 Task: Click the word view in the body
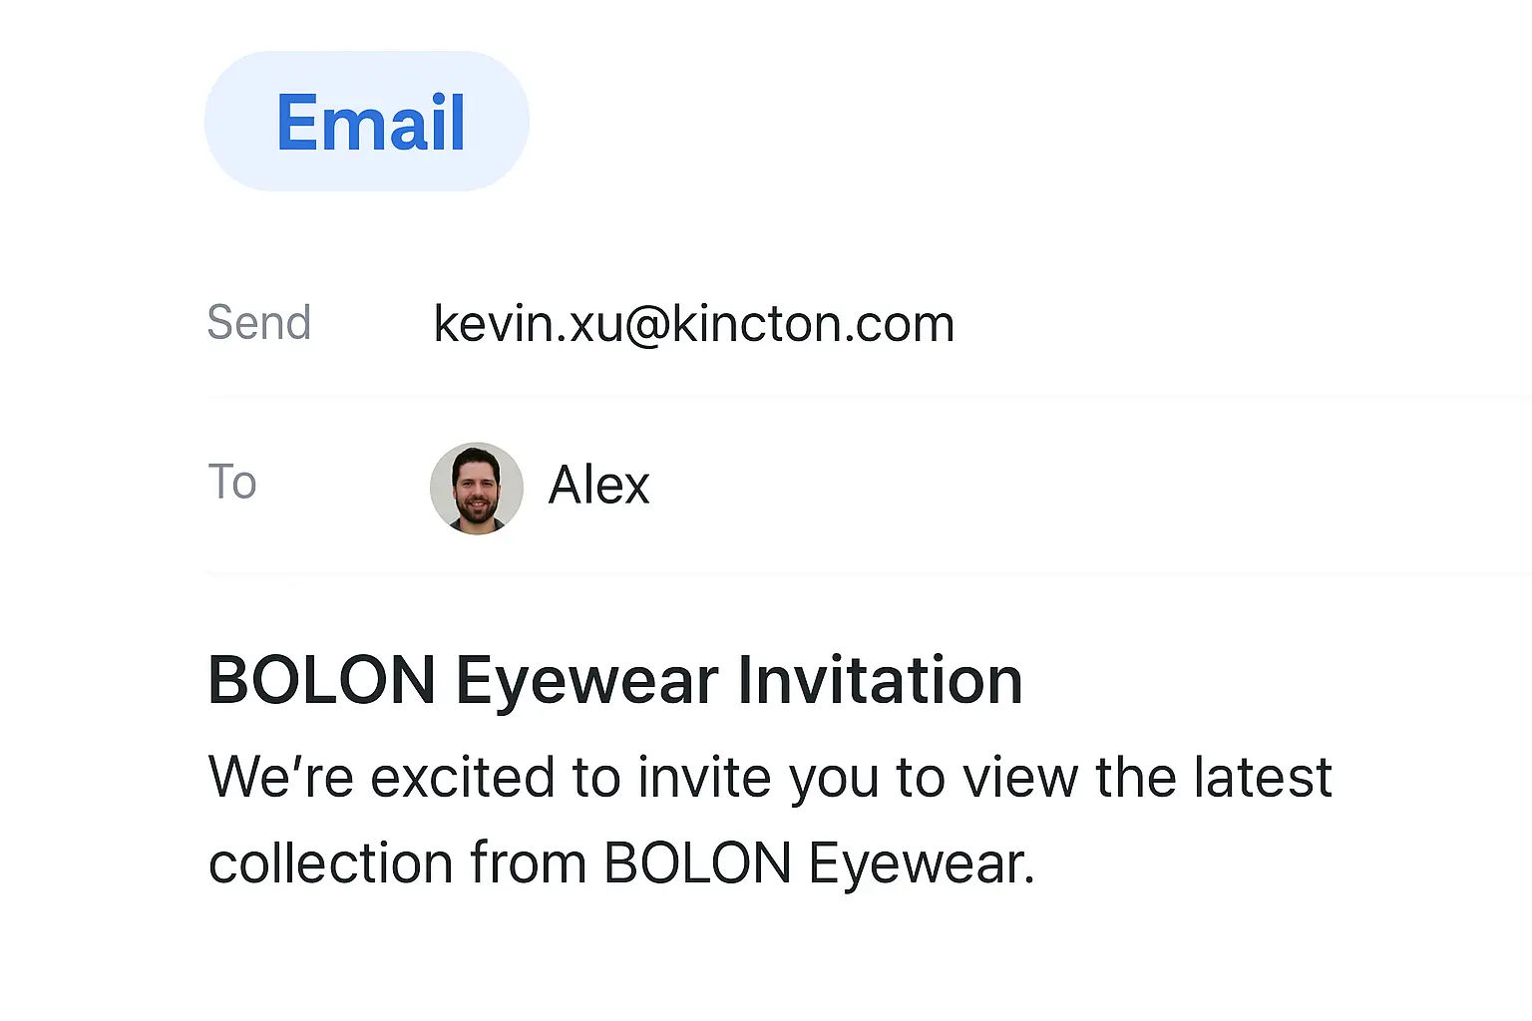click(x=1019, y=778)
